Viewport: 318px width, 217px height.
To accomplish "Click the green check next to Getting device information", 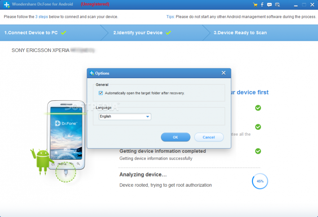I will pyautogui.click(x=258, y=151).
